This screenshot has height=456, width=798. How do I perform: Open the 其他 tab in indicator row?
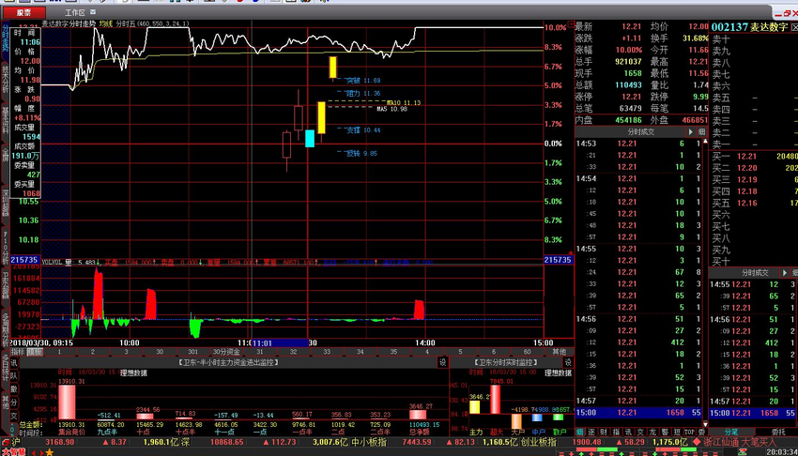tap(559, 352)
